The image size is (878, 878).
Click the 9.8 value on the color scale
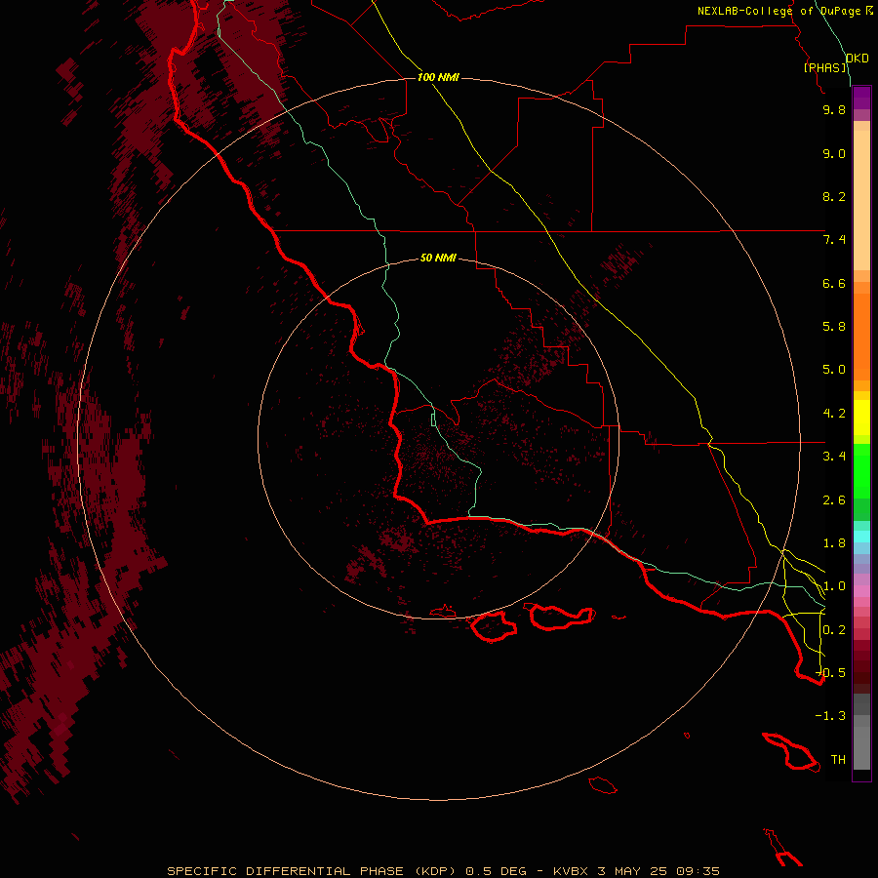[834, 109]
